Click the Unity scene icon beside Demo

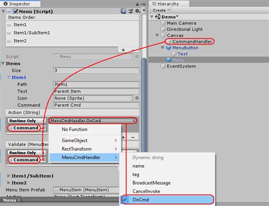coord(158,17)
